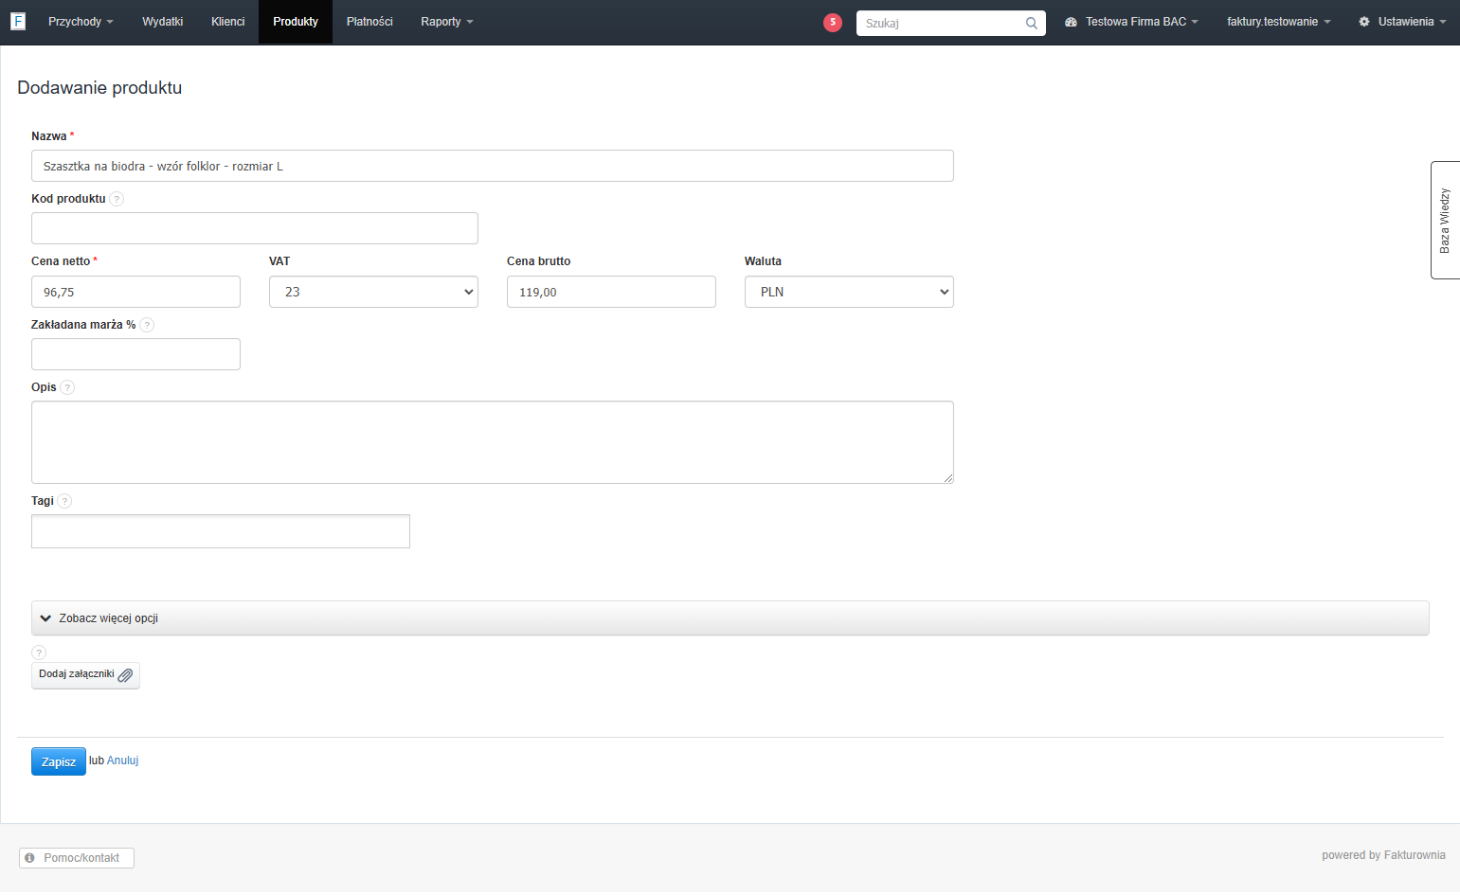Click the Fakturownia logo icon

(18, 21)
